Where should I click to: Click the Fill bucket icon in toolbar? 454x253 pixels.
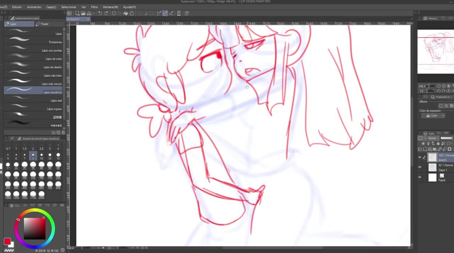[x=126, y=13]
